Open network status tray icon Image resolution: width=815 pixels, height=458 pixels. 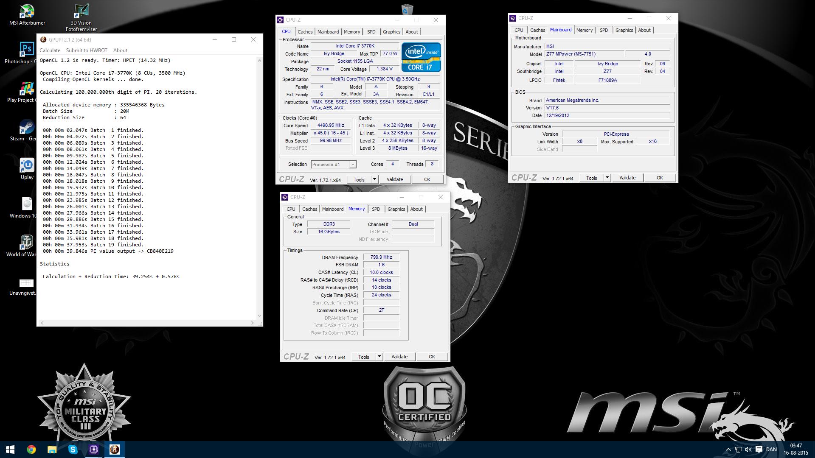pyautogui.click(x=739, y=450)
